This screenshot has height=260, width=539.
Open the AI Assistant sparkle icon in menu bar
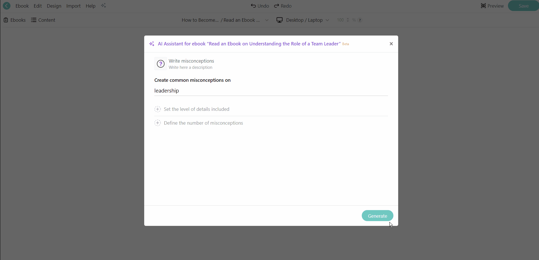tap(104, 6)
